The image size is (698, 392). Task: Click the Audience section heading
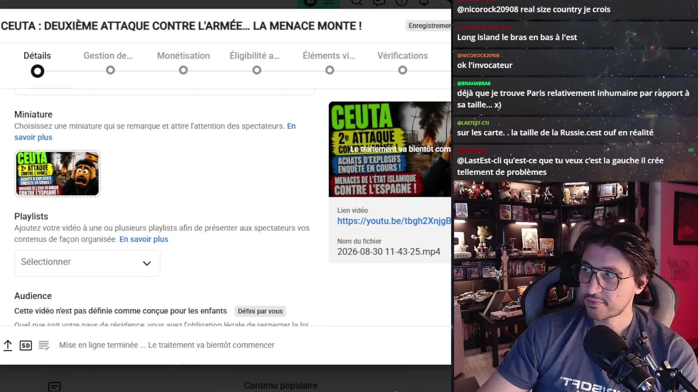(x=33, y=296)
